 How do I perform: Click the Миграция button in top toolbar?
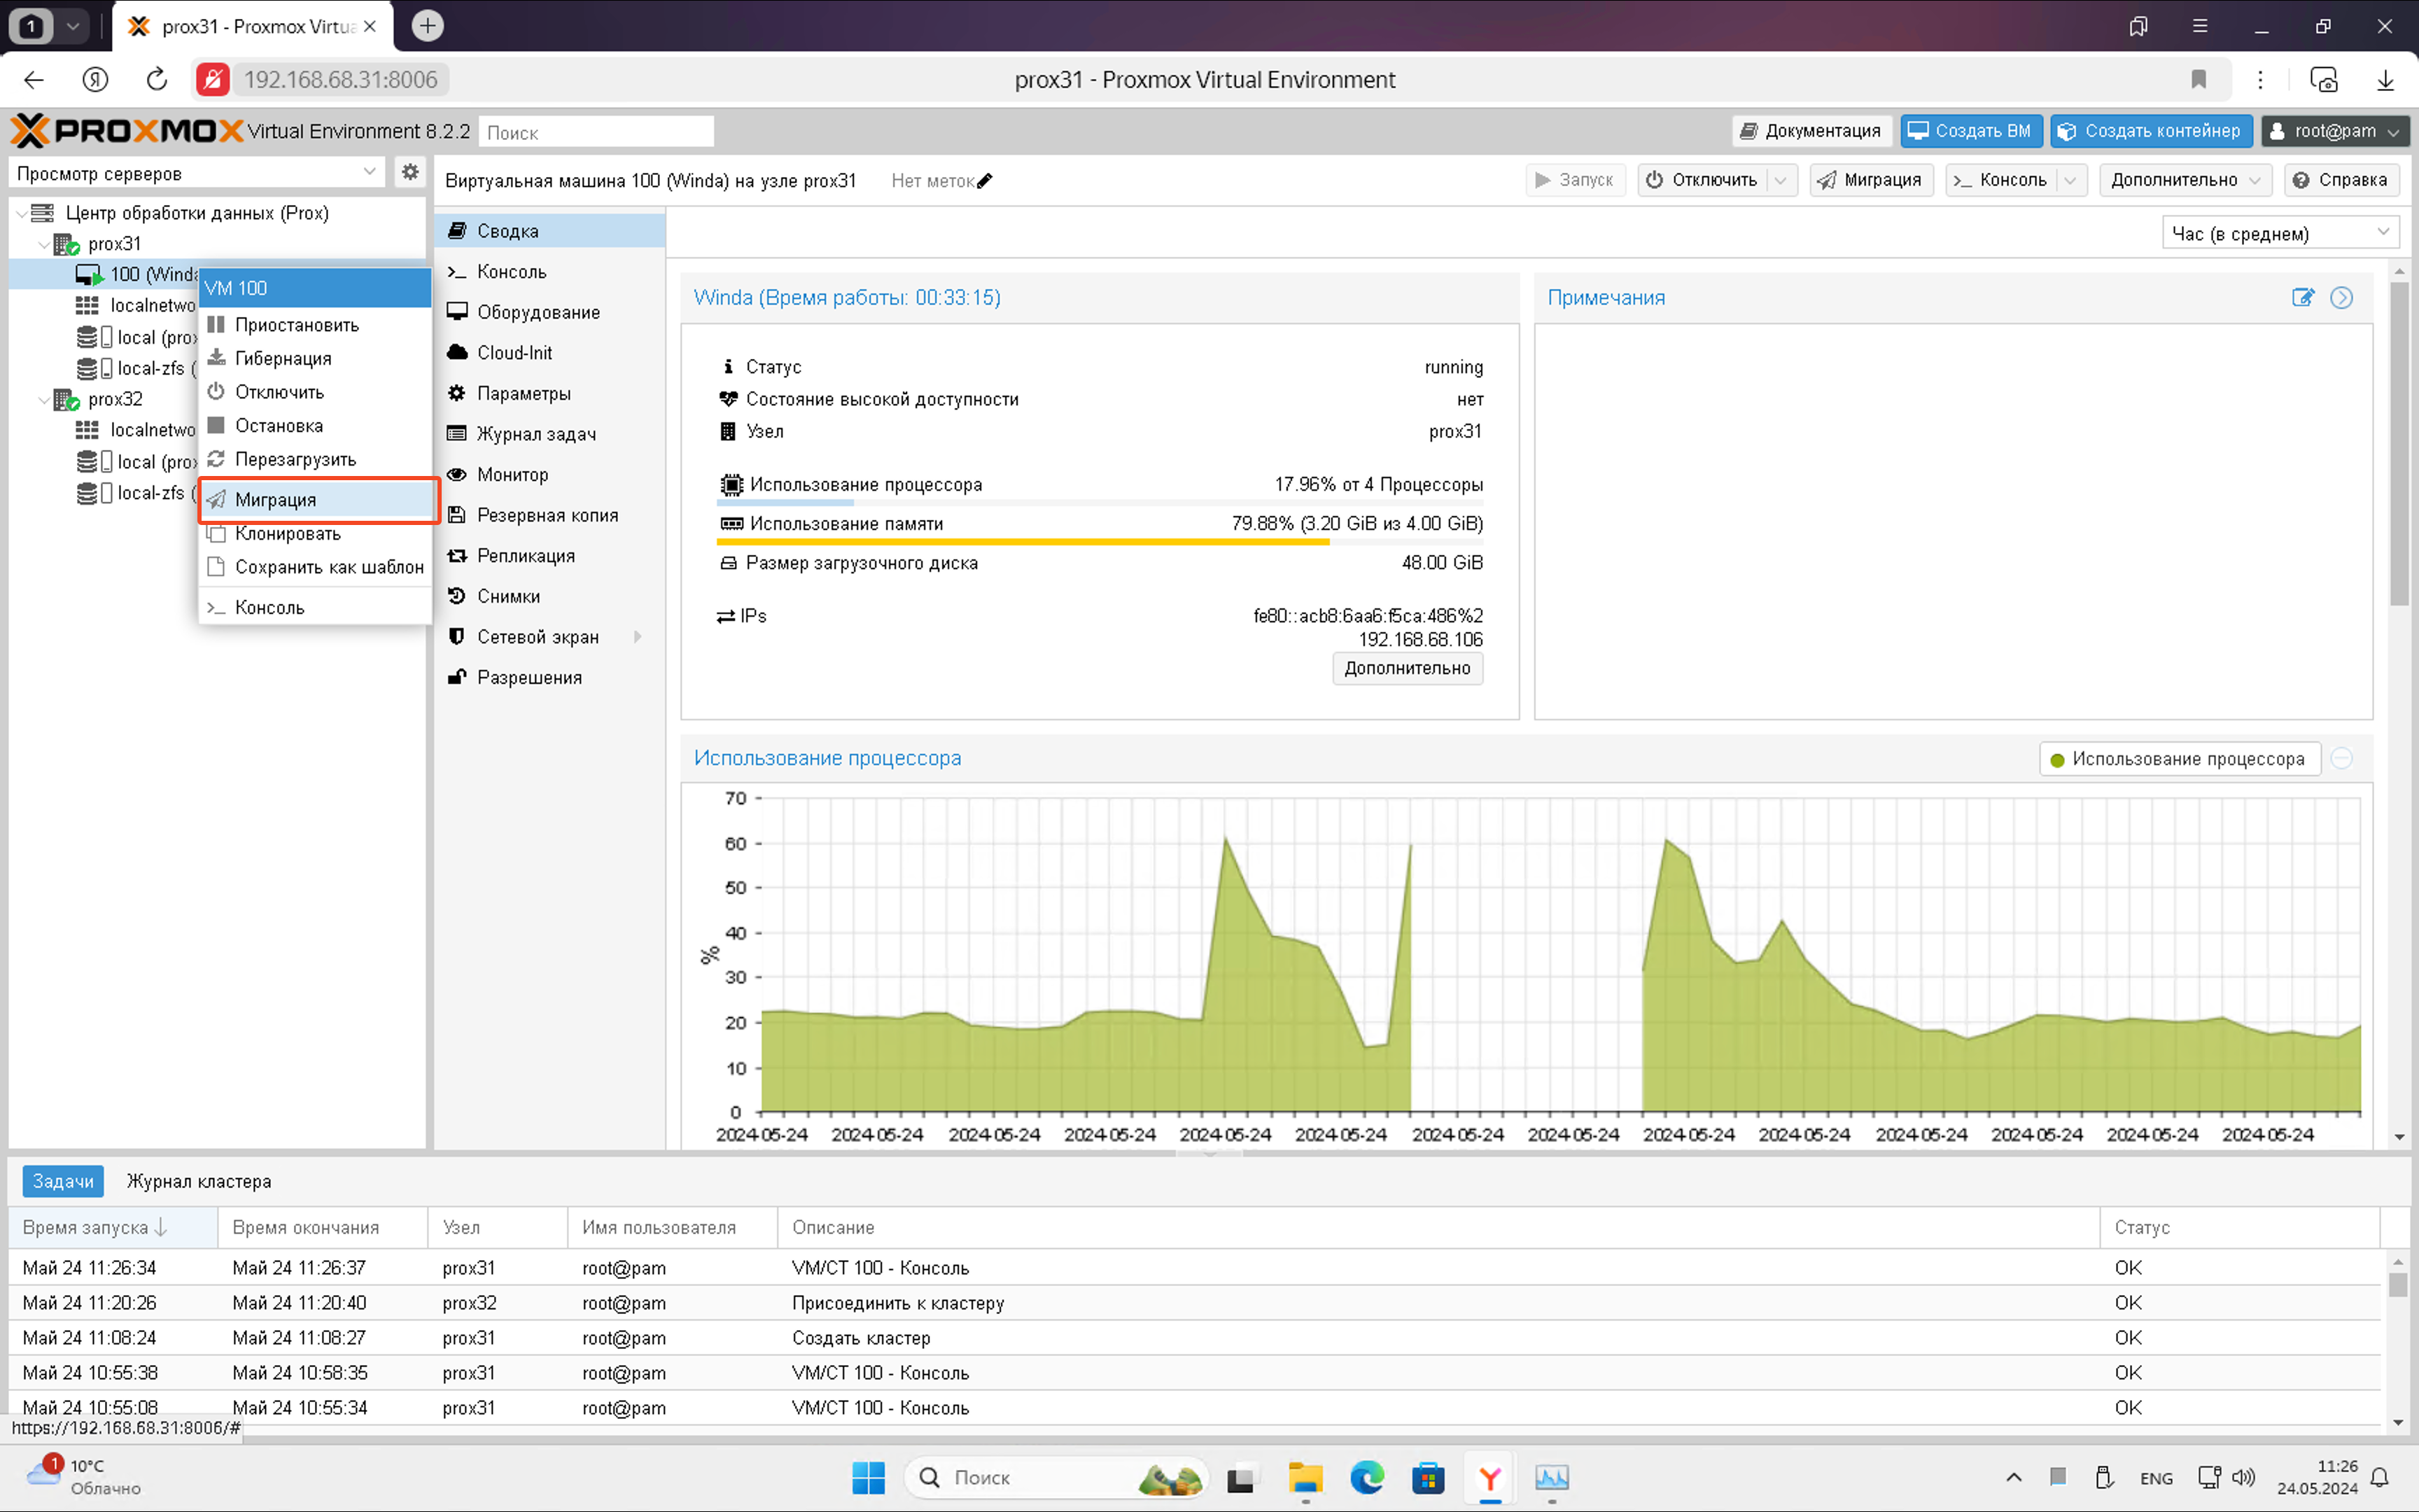[1870, 180]
